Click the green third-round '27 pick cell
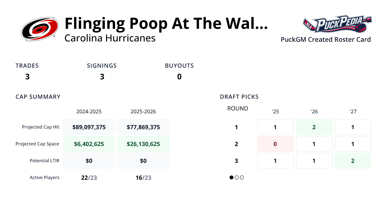 353,161
